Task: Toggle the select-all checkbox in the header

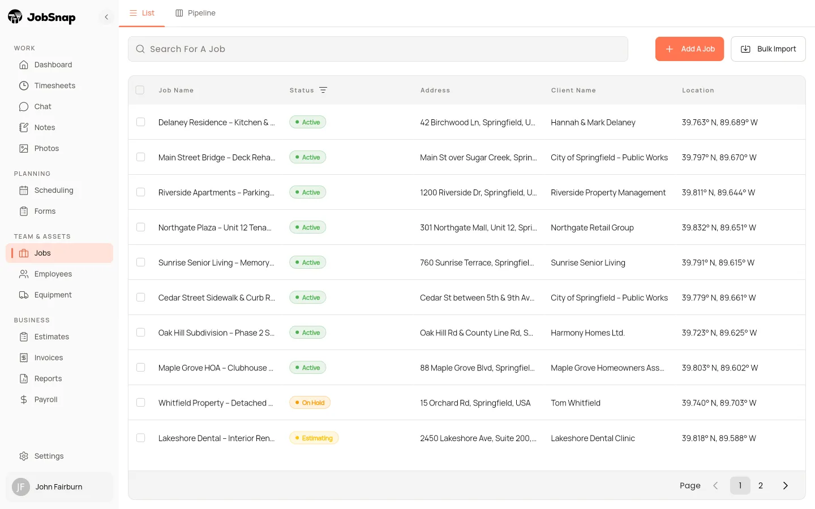Action: point(140,90)
